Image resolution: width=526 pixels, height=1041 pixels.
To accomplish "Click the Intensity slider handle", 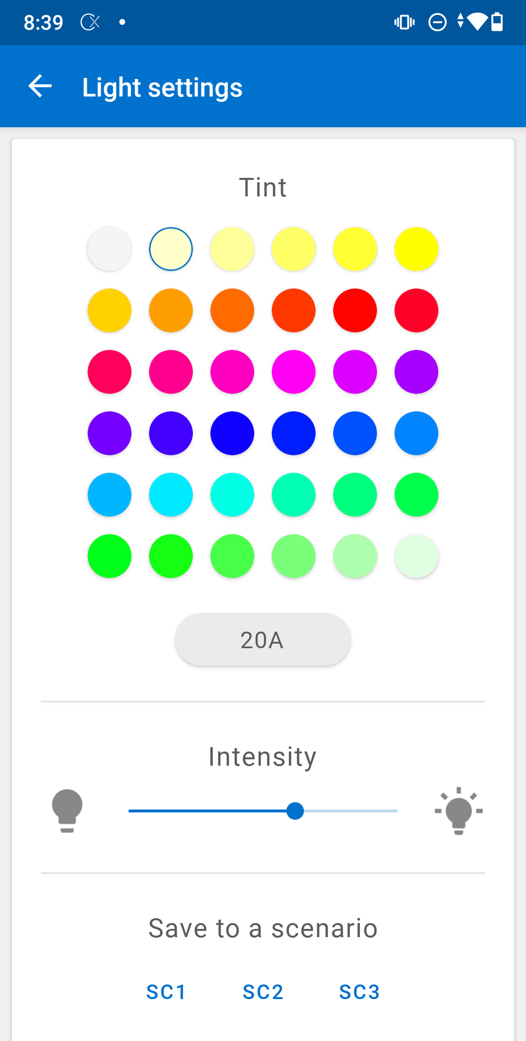I will coord(295,811).
